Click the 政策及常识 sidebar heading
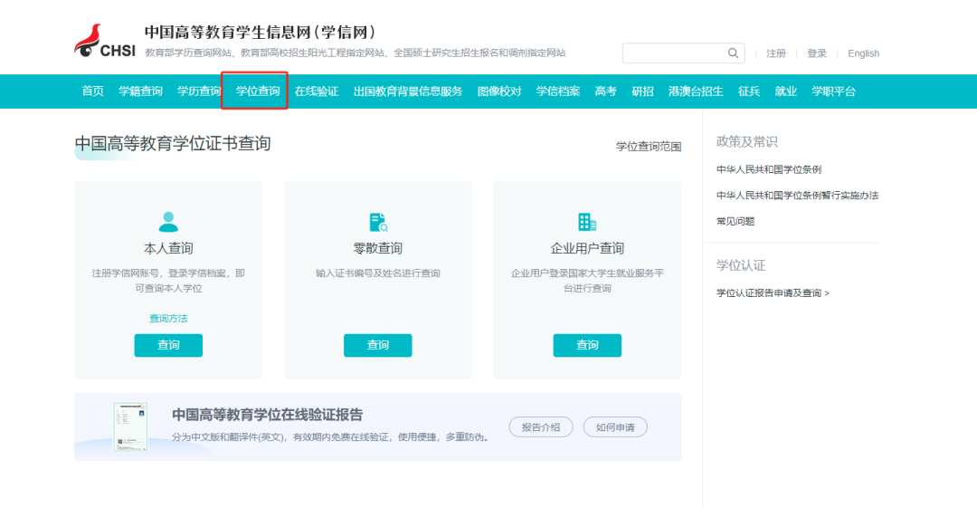Screen dimensions: 977x508 tap(746, 141)
